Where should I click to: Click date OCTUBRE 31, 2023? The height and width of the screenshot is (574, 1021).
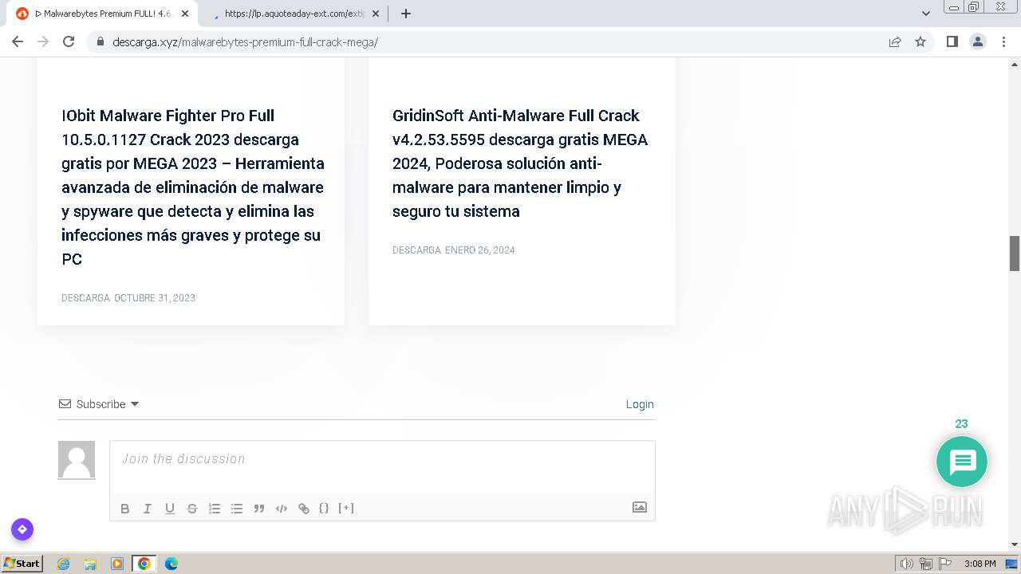click(x=155, y=298)
